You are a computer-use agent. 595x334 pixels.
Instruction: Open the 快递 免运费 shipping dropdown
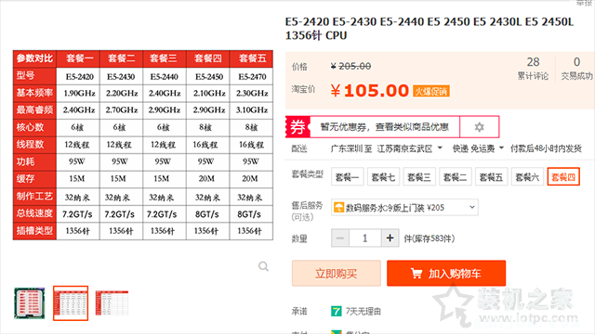tap(478, 148)
